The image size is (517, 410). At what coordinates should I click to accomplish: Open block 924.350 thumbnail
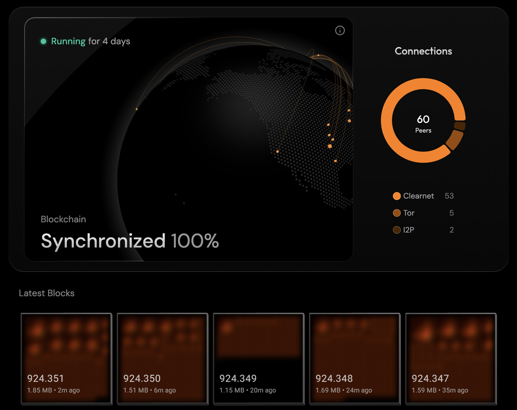click(x=163, y=358)
